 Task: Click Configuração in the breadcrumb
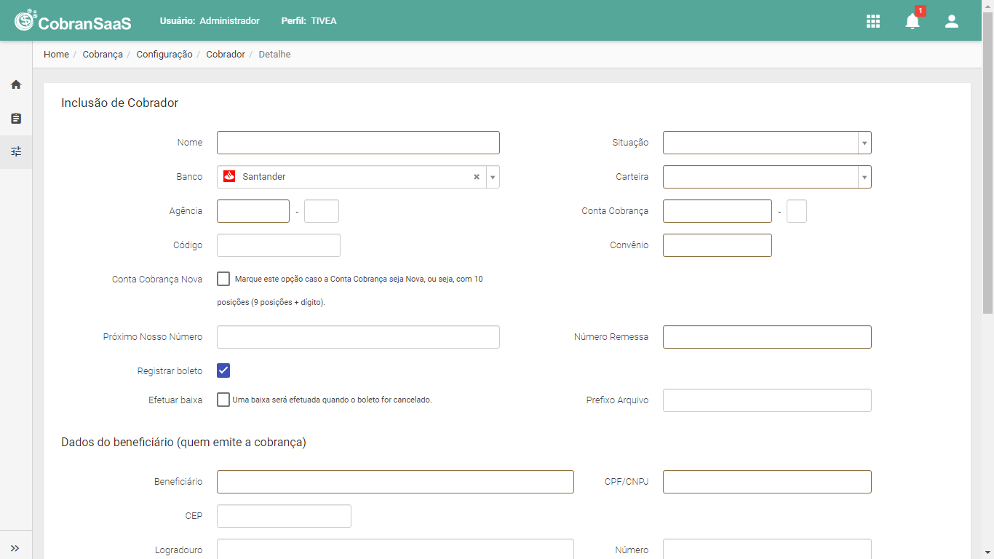164,55
